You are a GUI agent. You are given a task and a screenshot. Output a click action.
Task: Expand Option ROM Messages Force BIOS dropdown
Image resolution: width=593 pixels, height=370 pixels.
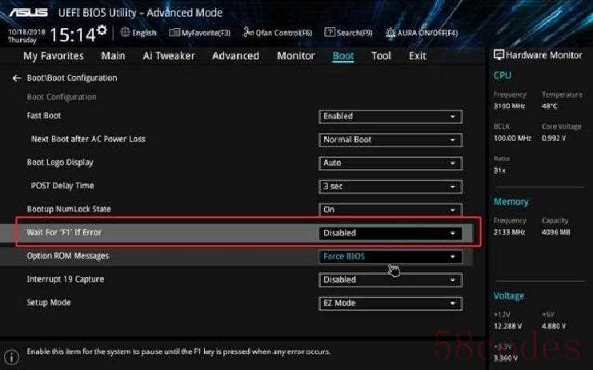[x=391, y=257]
